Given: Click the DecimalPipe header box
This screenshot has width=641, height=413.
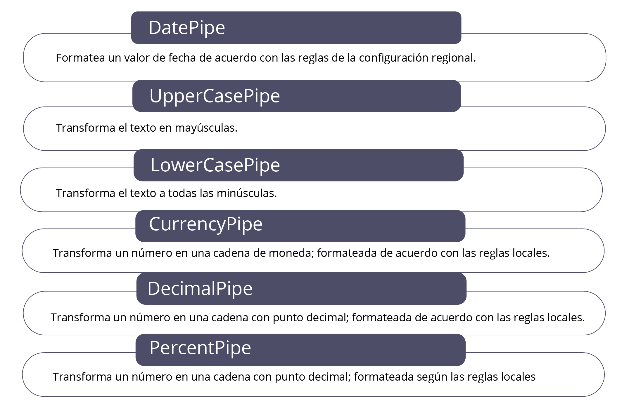Looking at the screenshot, I should [301, 288].
